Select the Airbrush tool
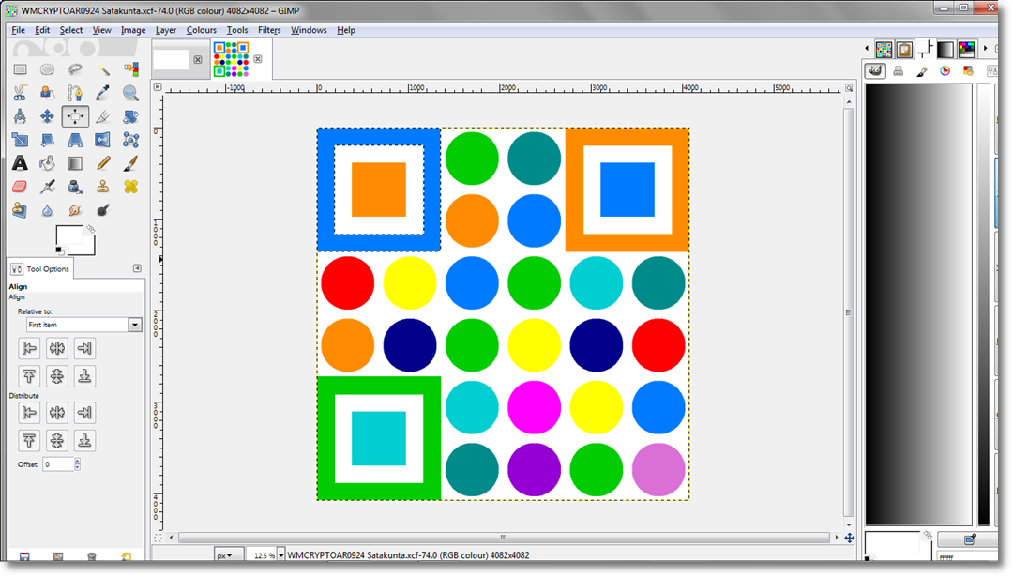 [x=47, y=187]
